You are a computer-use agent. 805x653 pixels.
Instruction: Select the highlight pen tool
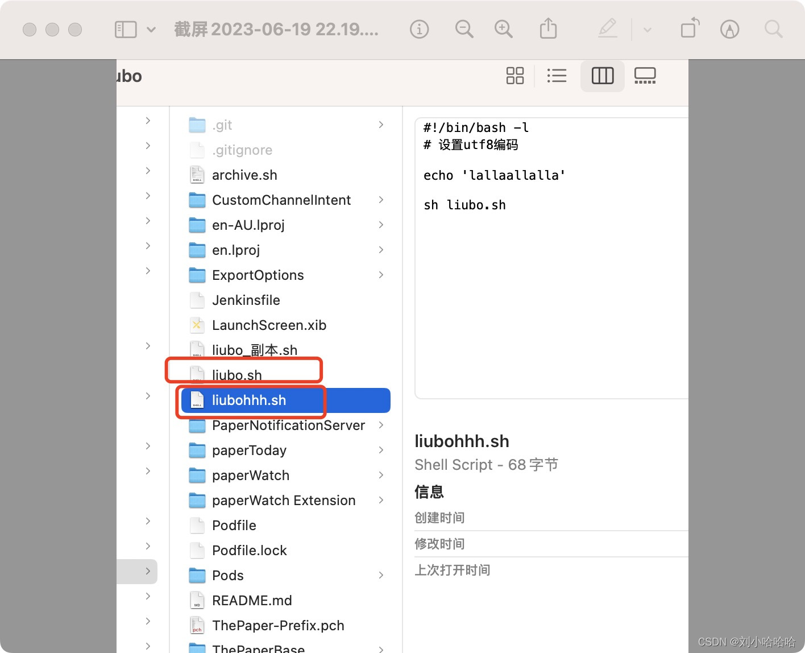pos(608,28)
